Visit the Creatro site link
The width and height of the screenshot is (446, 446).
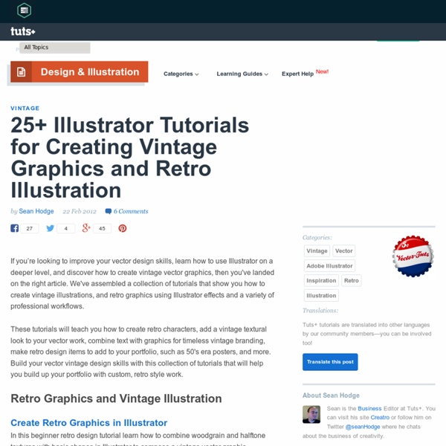(380, 418)
